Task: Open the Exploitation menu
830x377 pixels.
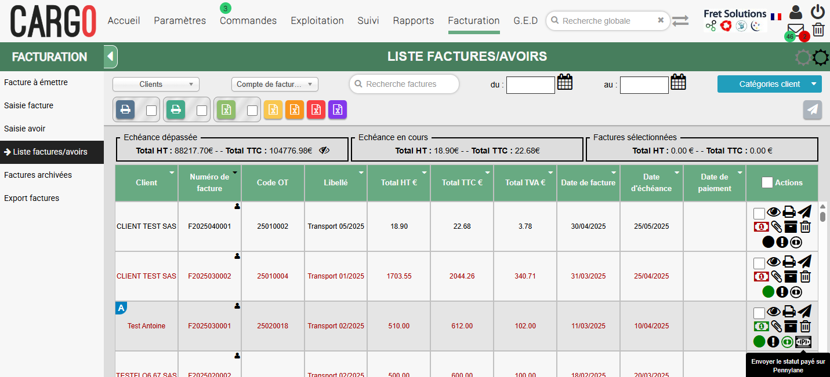Action: (317, 20)
